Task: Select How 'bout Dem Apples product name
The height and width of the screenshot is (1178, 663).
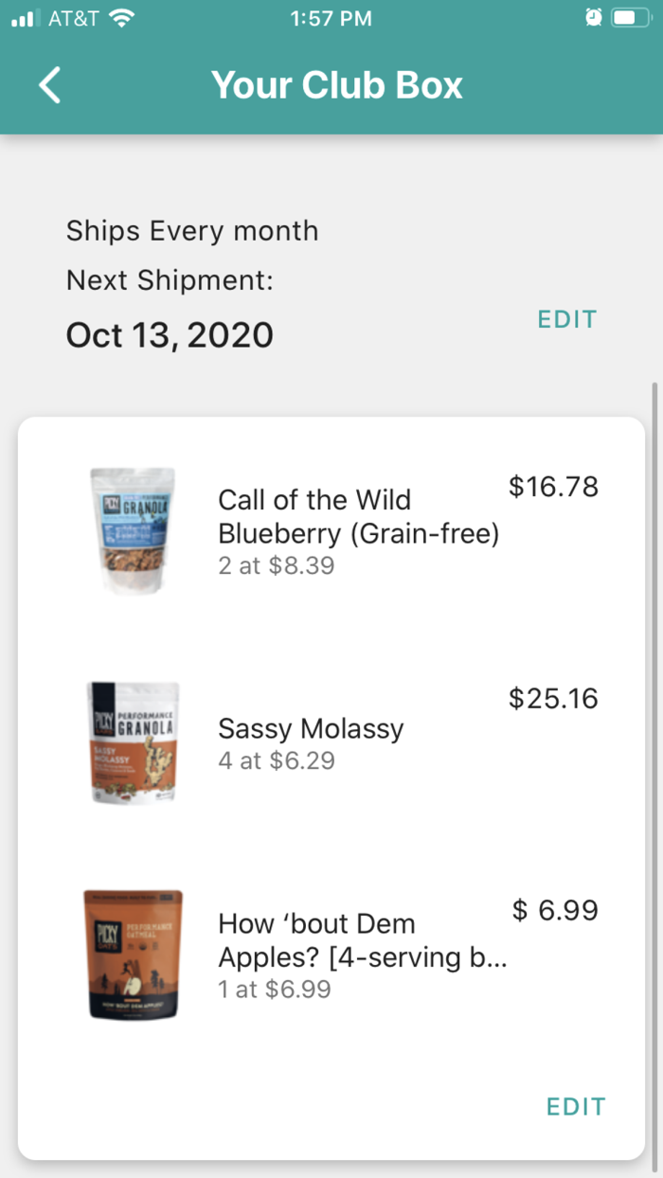Action: (x=362, y=940)
